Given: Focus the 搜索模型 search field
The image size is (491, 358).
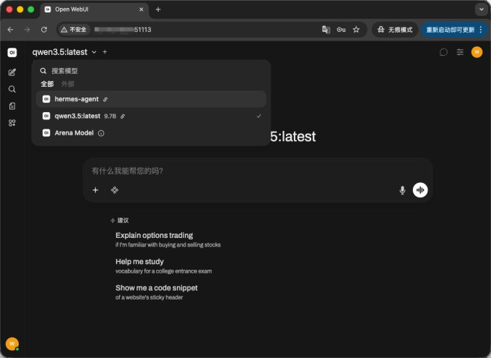Looking at the screenshot, I should 151,71.
